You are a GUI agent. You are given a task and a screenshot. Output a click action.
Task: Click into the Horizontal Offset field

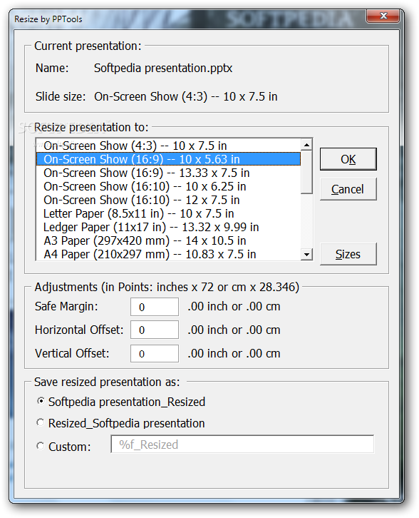pos(155,330)
